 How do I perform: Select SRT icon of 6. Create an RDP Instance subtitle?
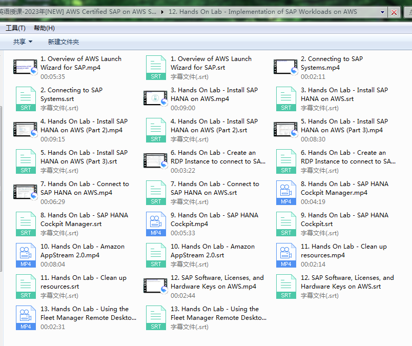point(286,161)
